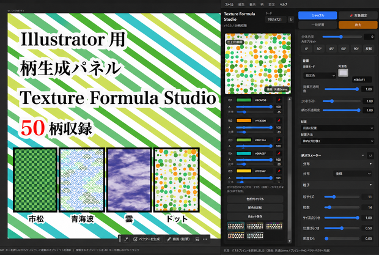Click the pin icon for color 1 #4CAF50

coord(279,100)
